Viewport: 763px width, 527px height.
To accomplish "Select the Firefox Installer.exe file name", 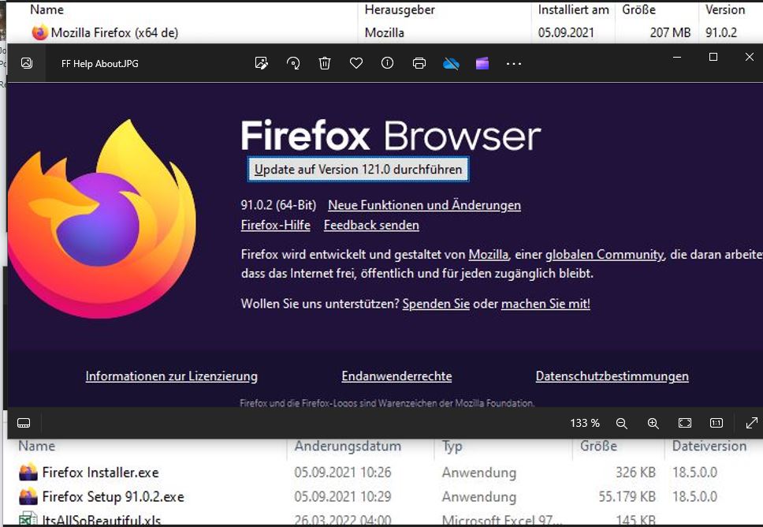I will point(100,473).
